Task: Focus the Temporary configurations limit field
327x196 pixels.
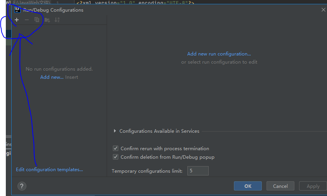Action: coord(198,171)
